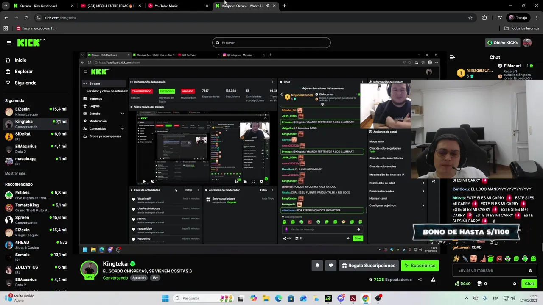Image resolution: width=543 pixels, height=305 pixels.
Task: Open 4HEAD Slots & Casino channel
Action: click(36, 245)
